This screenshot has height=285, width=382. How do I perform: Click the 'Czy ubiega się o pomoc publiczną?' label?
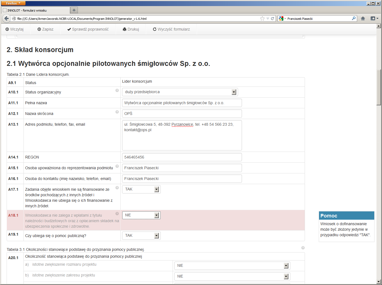pyautogui.click(x=56, y=236)
